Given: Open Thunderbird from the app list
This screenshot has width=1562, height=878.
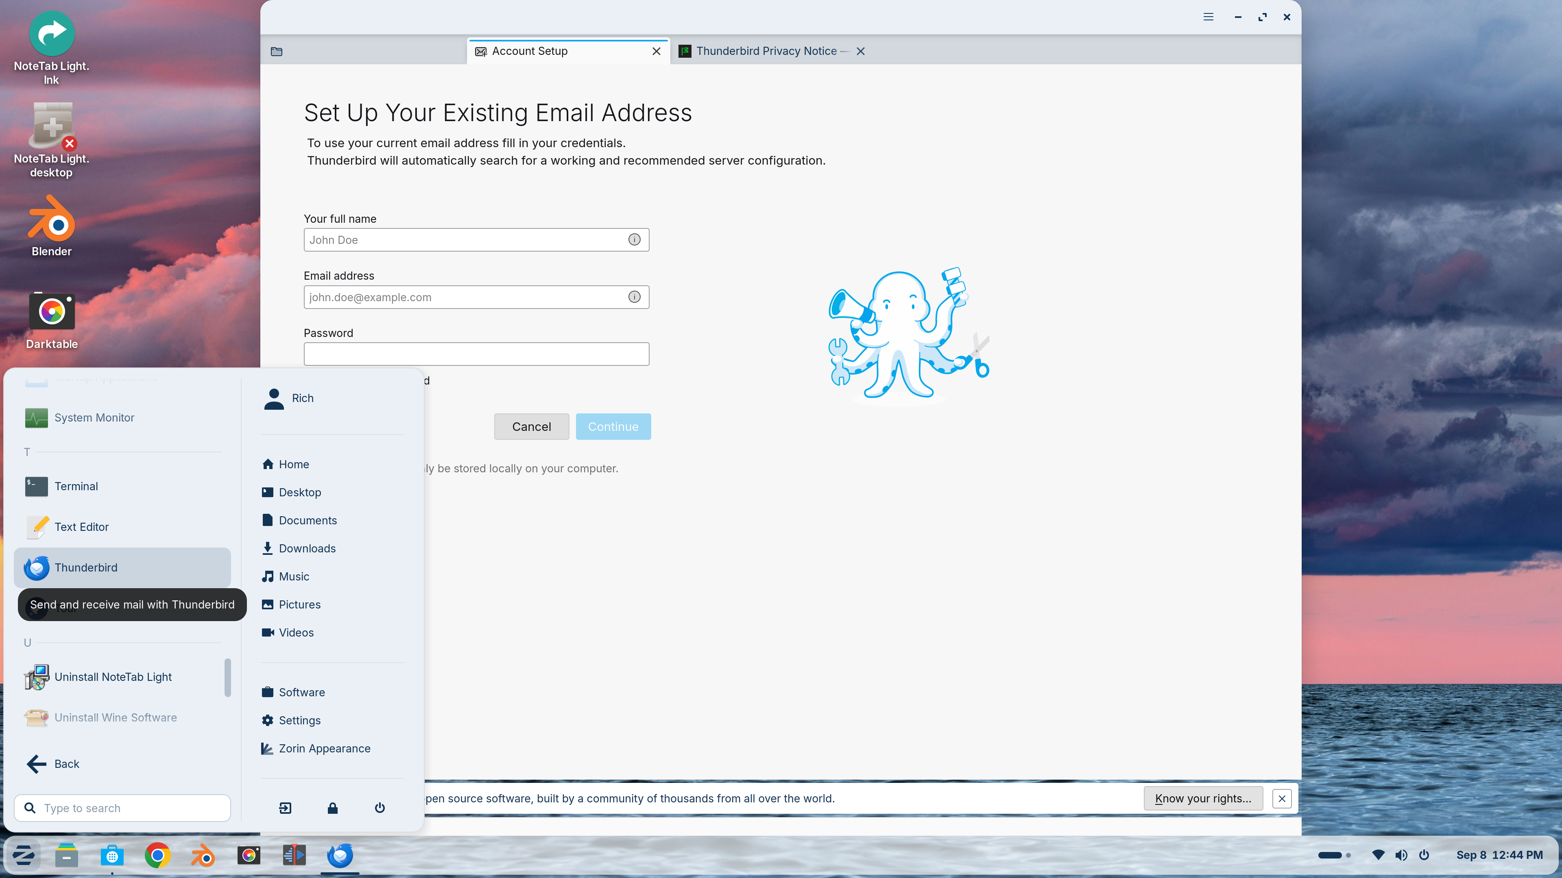Looking at the screenshot, I should [x=122, y=568].
